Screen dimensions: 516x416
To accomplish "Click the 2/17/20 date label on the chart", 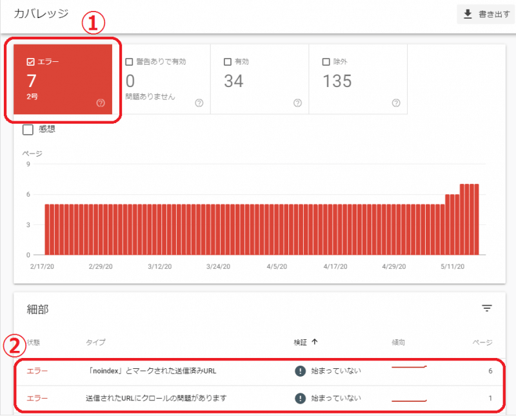I will click(x=42, y=266).
